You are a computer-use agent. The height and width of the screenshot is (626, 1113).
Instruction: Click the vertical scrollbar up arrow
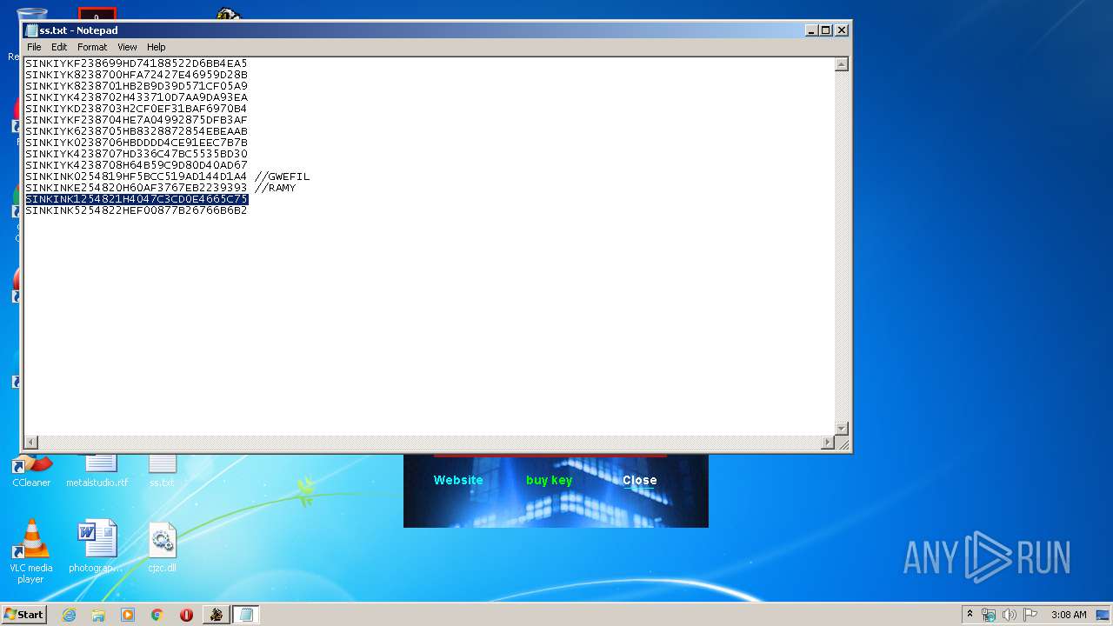(841, 64)
